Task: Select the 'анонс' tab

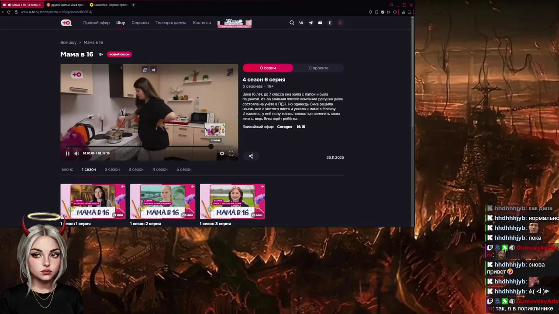Action: 67,169
